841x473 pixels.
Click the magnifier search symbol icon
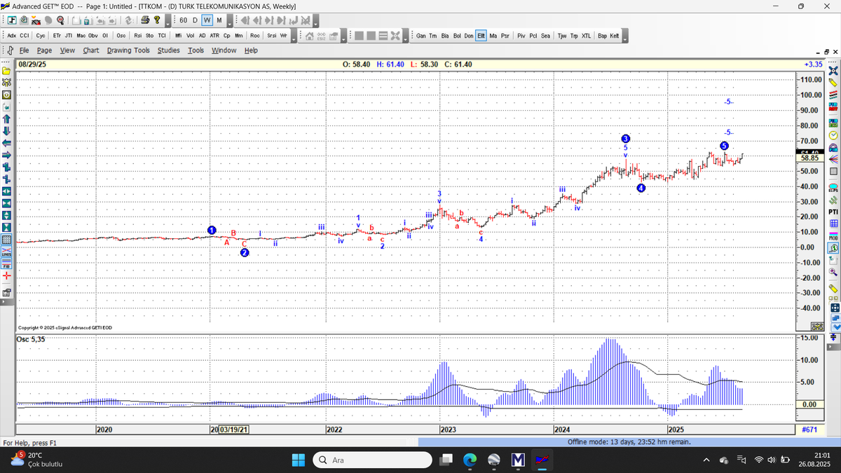pos(60,20)
